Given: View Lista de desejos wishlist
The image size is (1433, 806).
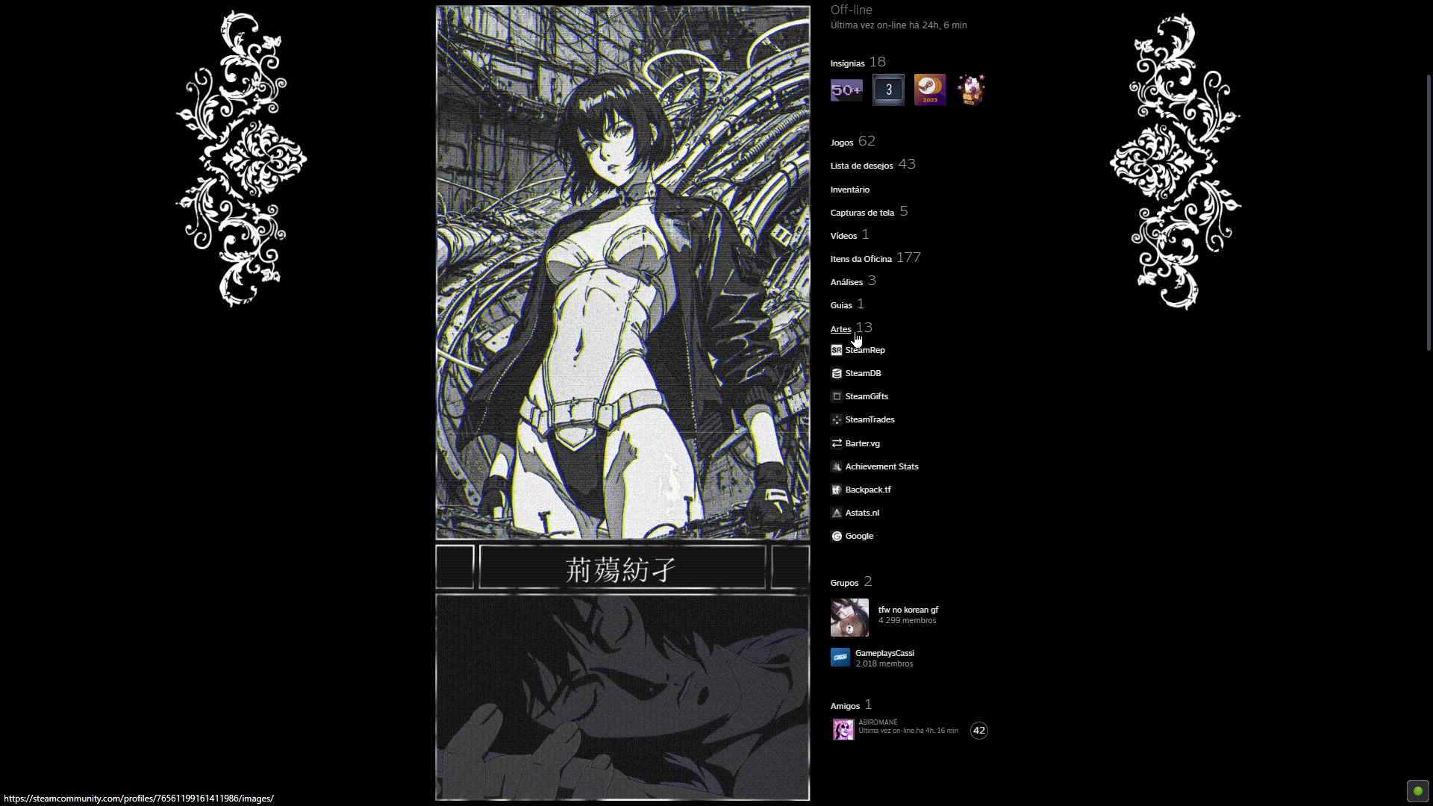Looking at the screenshot, I should (x=861, y=166).
